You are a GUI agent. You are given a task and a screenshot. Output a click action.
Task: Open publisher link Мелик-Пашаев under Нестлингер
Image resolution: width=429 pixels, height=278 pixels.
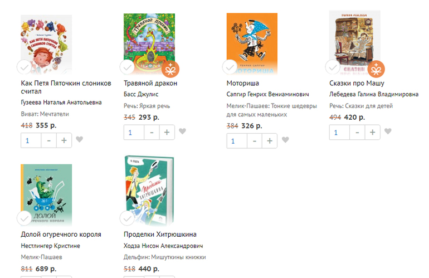point(42,257)
